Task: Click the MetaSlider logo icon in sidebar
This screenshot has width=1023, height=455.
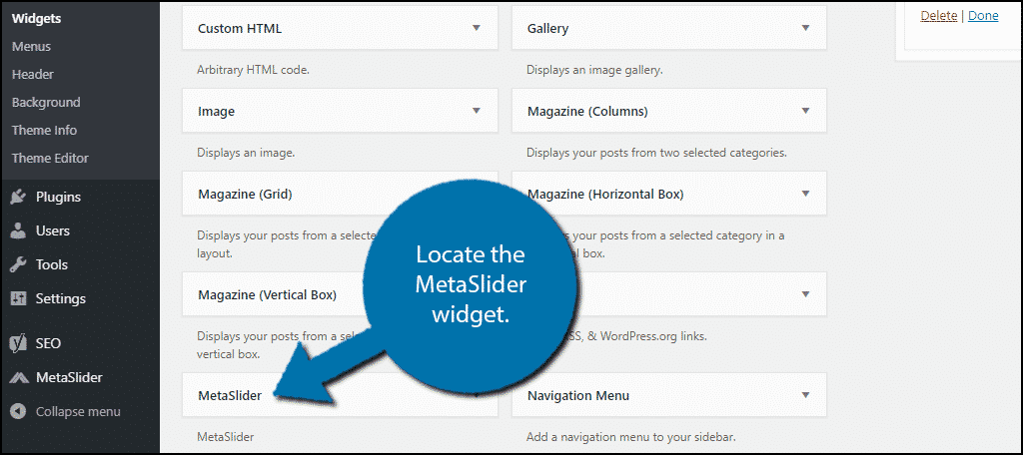Action: (x=18, y=377)
